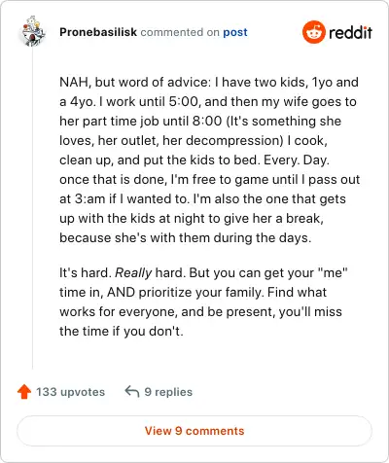Screen dimensions: 389x463
Task: Click the paragraph beginning "It's hard."
Action: (x=203, y=302)
